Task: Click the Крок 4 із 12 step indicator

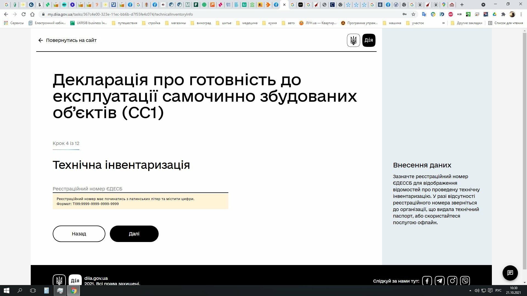Action: (66, 143)
